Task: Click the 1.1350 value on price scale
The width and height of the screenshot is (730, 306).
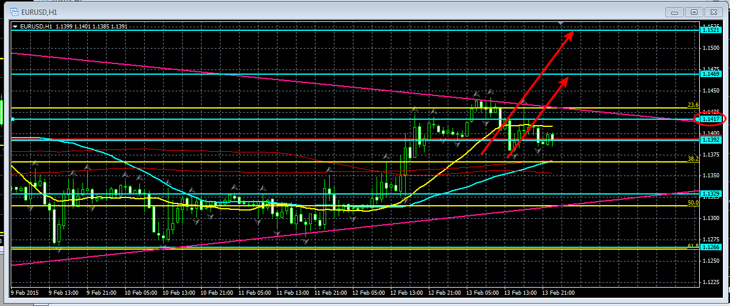Action: (x=712, y=176)
